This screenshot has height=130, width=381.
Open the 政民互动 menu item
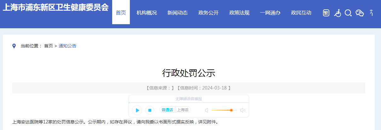pos(301,13)
